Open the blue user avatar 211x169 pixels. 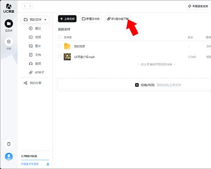tap(9, 157)
